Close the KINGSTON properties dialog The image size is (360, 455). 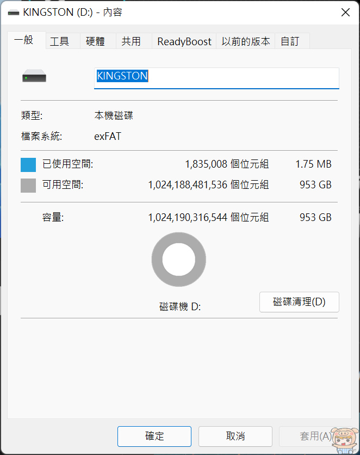(x=345, y=13)
